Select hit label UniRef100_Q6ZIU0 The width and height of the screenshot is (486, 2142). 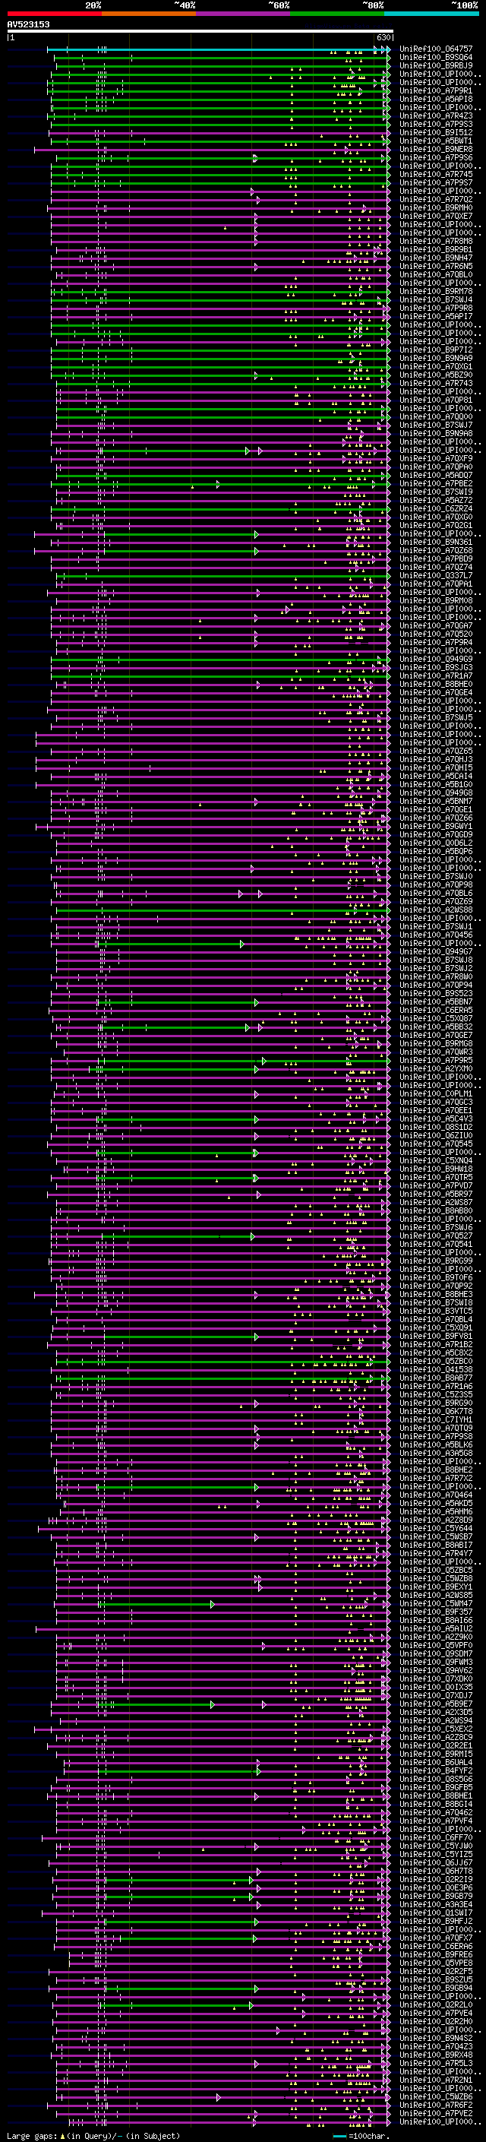coord(435,1135)
